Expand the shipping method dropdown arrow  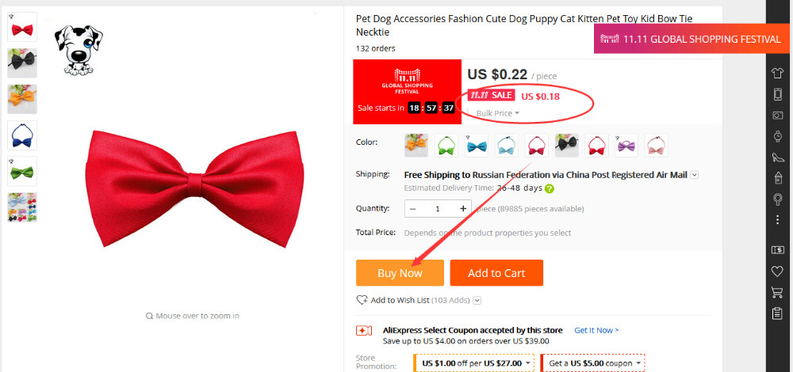[x=695, y=175]
